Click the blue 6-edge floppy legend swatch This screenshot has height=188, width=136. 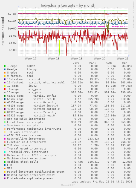(x=5, y=69)
